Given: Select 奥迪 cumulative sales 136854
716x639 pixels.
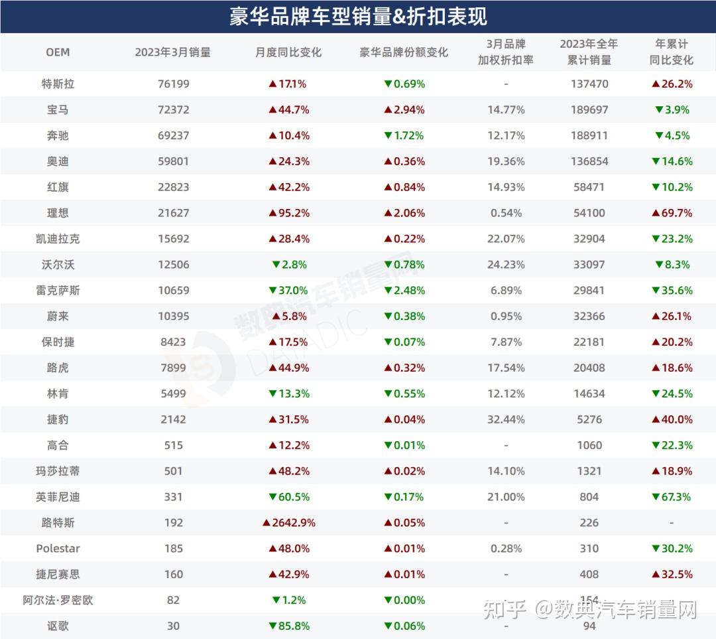Looking at the screenshot, I should pos(589,161).
